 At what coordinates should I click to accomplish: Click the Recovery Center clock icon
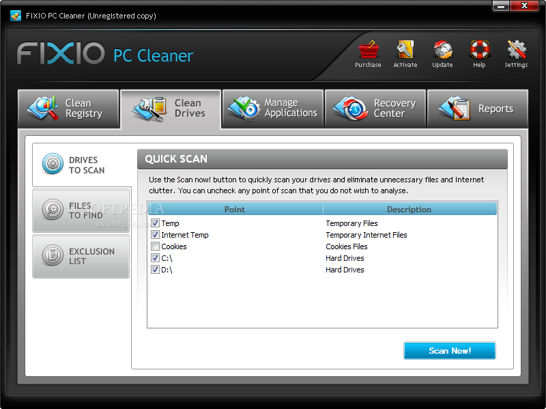(351, 109)
